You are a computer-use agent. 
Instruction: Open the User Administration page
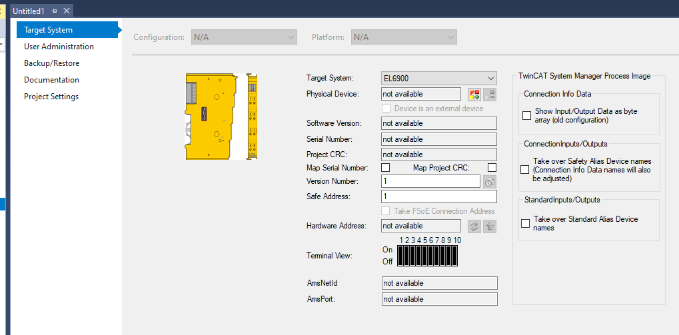click(x=59, y=47)
